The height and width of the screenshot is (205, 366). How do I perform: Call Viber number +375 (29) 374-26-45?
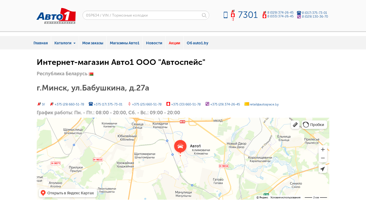click(x=225, y=104)
